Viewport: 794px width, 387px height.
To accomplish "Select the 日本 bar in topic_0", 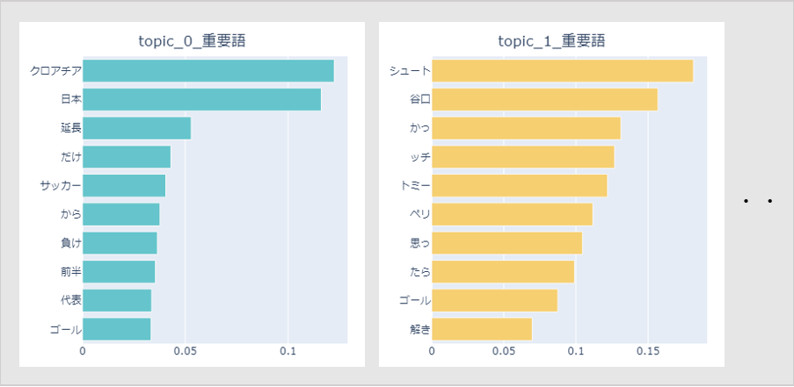I will [x=202, y=99].
